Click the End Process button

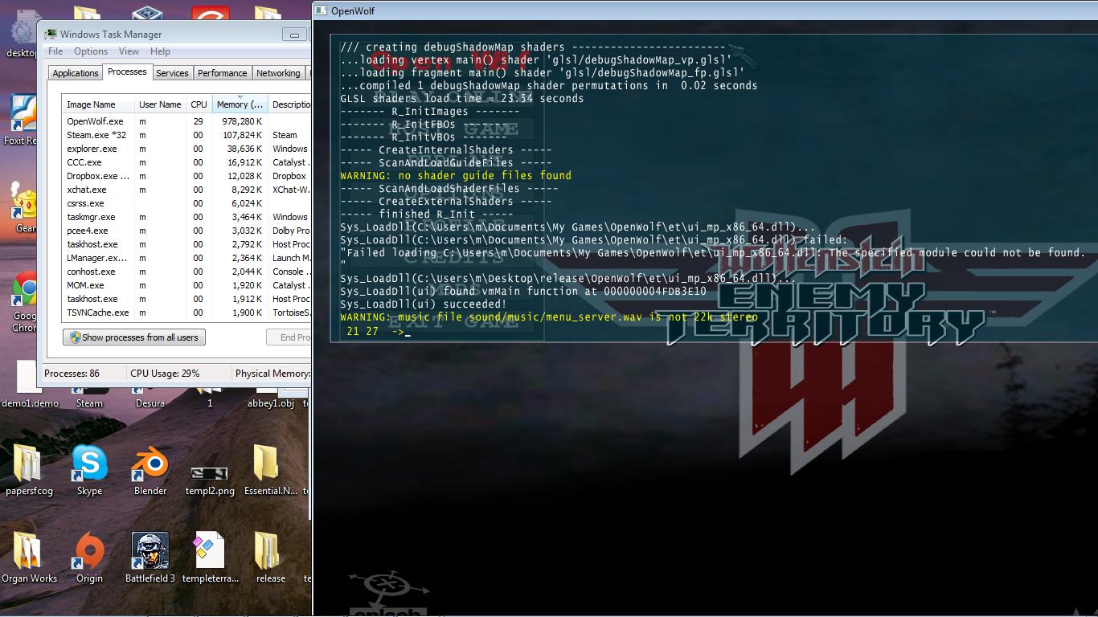click(289, 337)
